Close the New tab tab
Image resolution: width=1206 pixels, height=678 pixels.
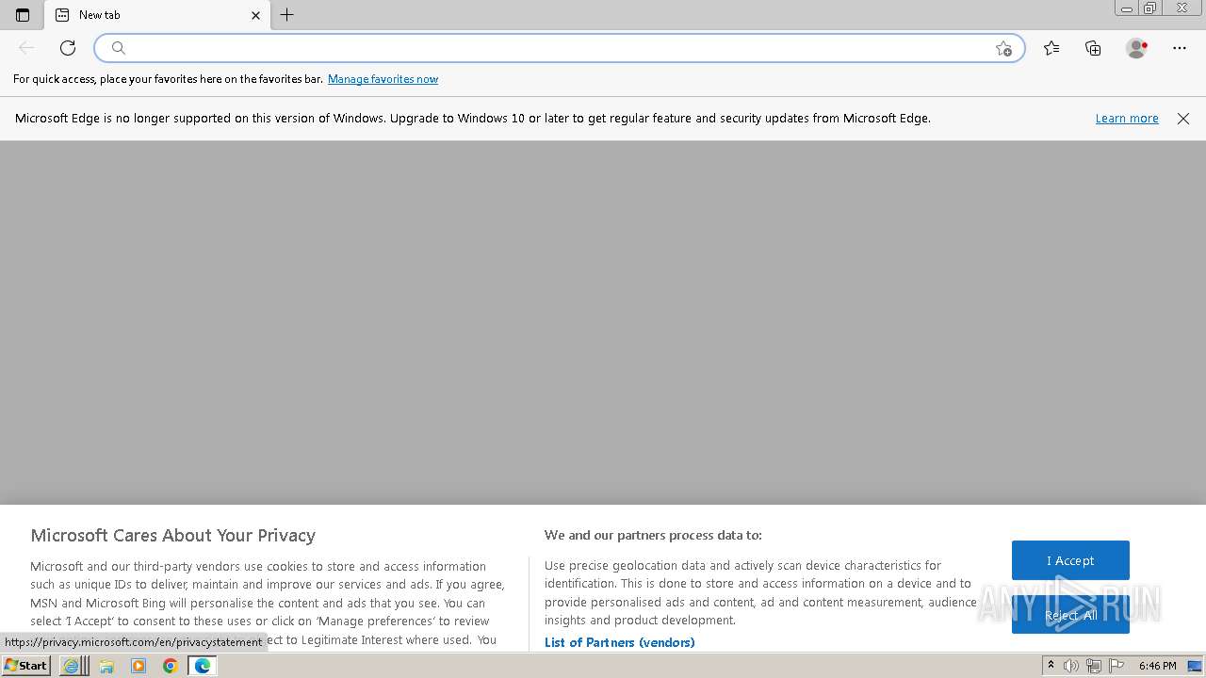(255, 15)
